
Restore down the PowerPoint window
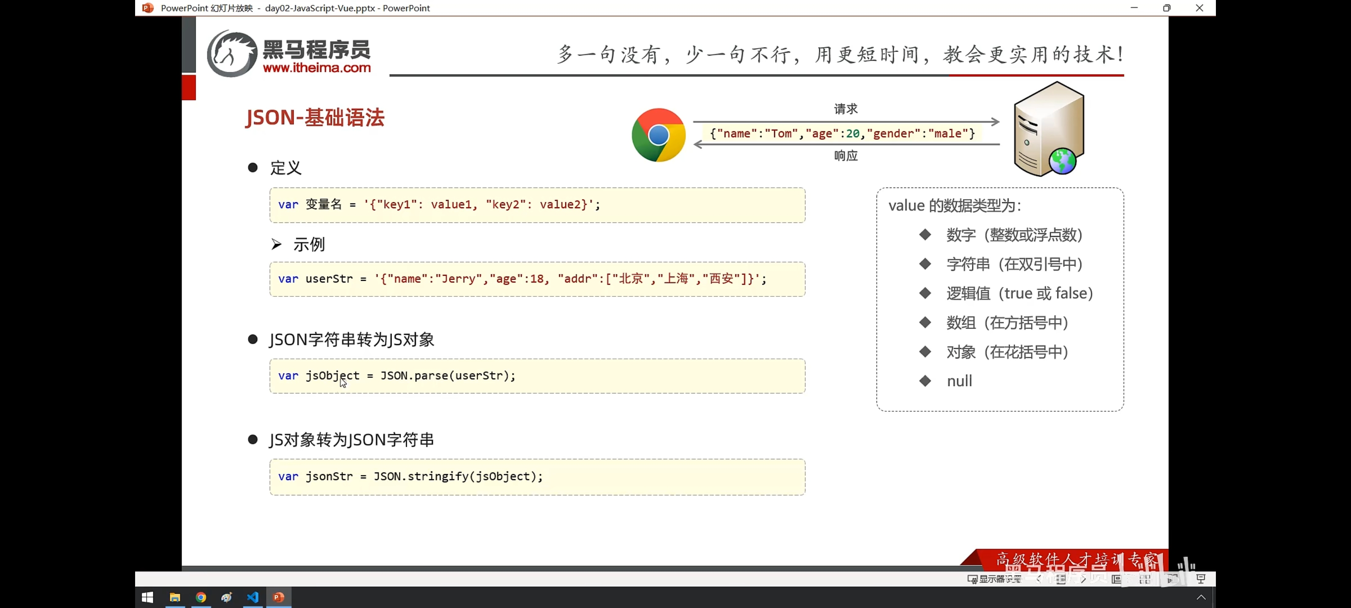click(x=1167, y=8)
